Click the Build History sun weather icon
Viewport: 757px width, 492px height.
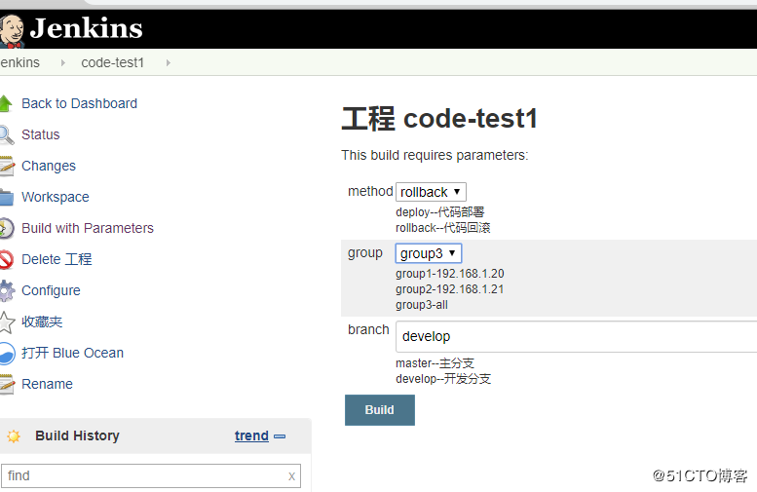(14, 436)
